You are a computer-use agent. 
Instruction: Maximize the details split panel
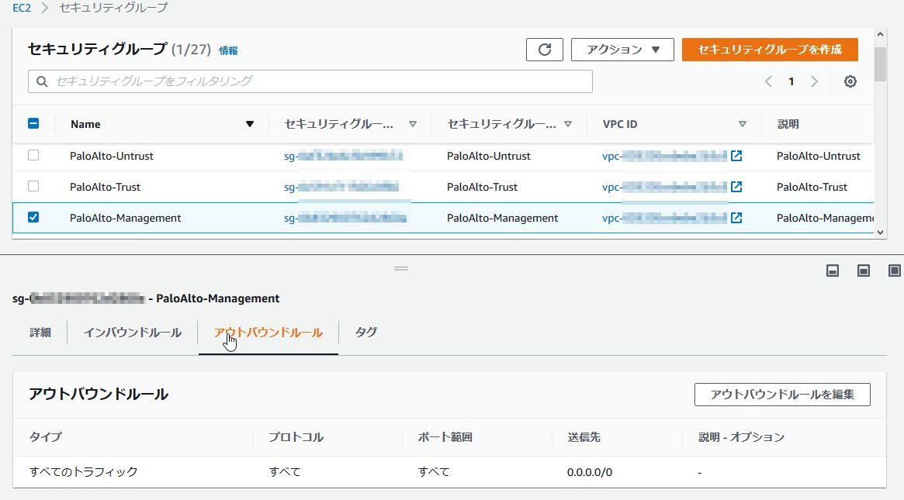(x=894, y=271)
